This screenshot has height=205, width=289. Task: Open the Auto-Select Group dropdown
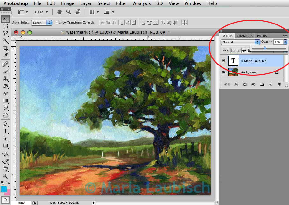(x=42, y=23)
